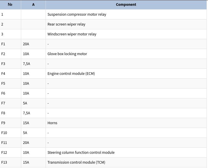Screen dimensions: 208x168
Task: Click the F12 fuse number cell
Action: point(10,152)
